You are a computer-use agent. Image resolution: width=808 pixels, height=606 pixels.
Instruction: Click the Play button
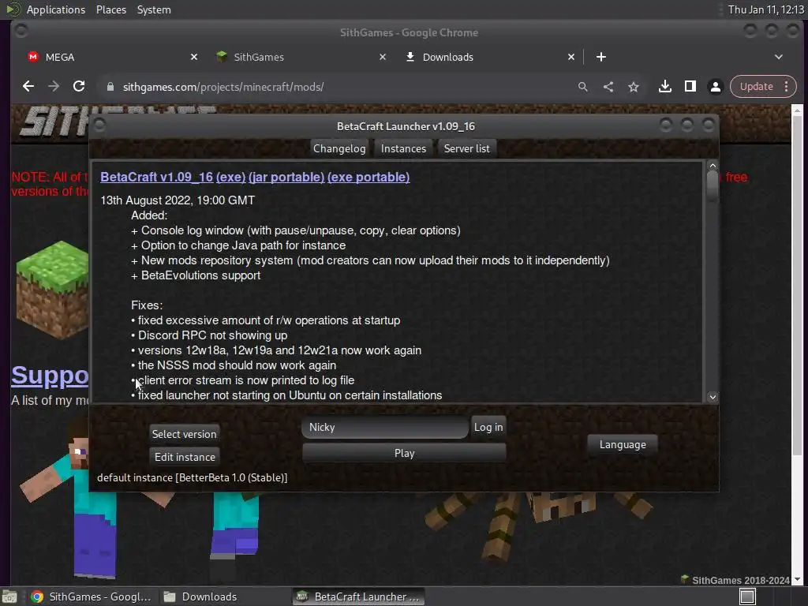pyautogui.click(x=404, y=453)
